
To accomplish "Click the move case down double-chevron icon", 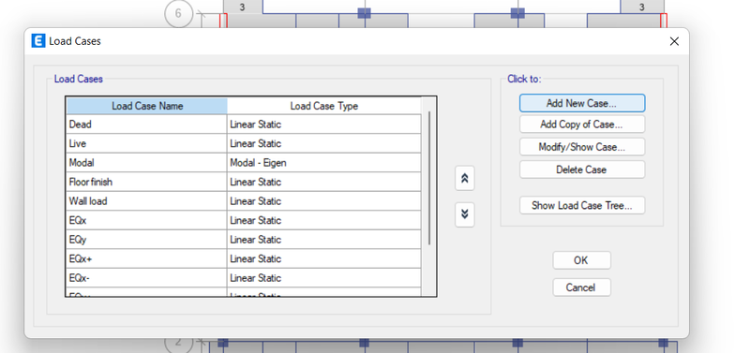I will pos(464,214).
